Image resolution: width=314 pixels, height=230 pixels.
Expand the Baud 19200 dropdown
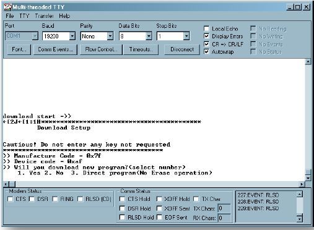point(72,36)
